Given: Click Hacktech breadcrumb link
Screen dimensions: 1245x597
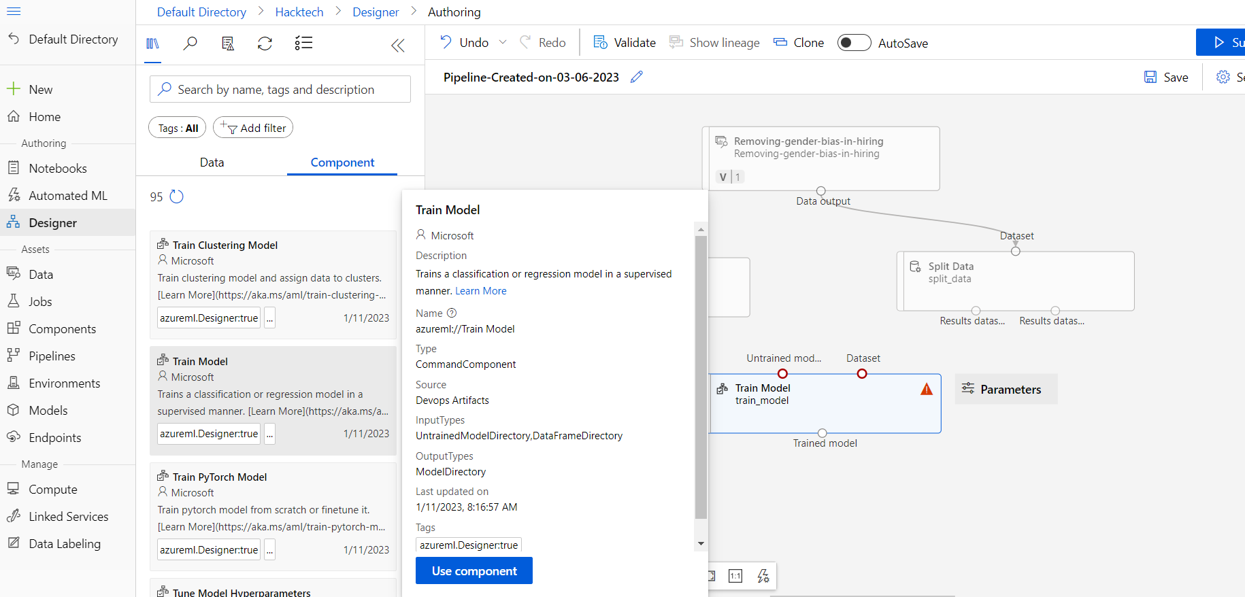Looking at the screenshot, I should (299, 12).
